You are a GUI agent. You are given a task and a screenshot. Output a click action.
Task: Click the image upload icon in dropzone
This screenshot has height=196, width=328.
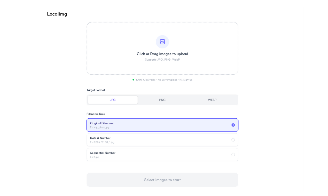click(x=162, y=42)
